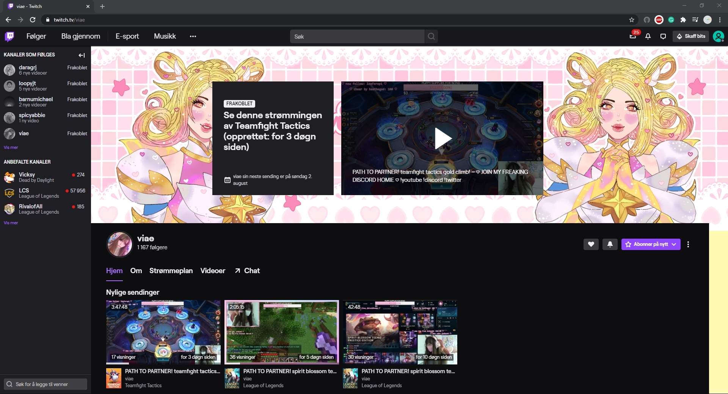Focus the Søk search field
Screen dimensions: 728x394
point(357,36)
